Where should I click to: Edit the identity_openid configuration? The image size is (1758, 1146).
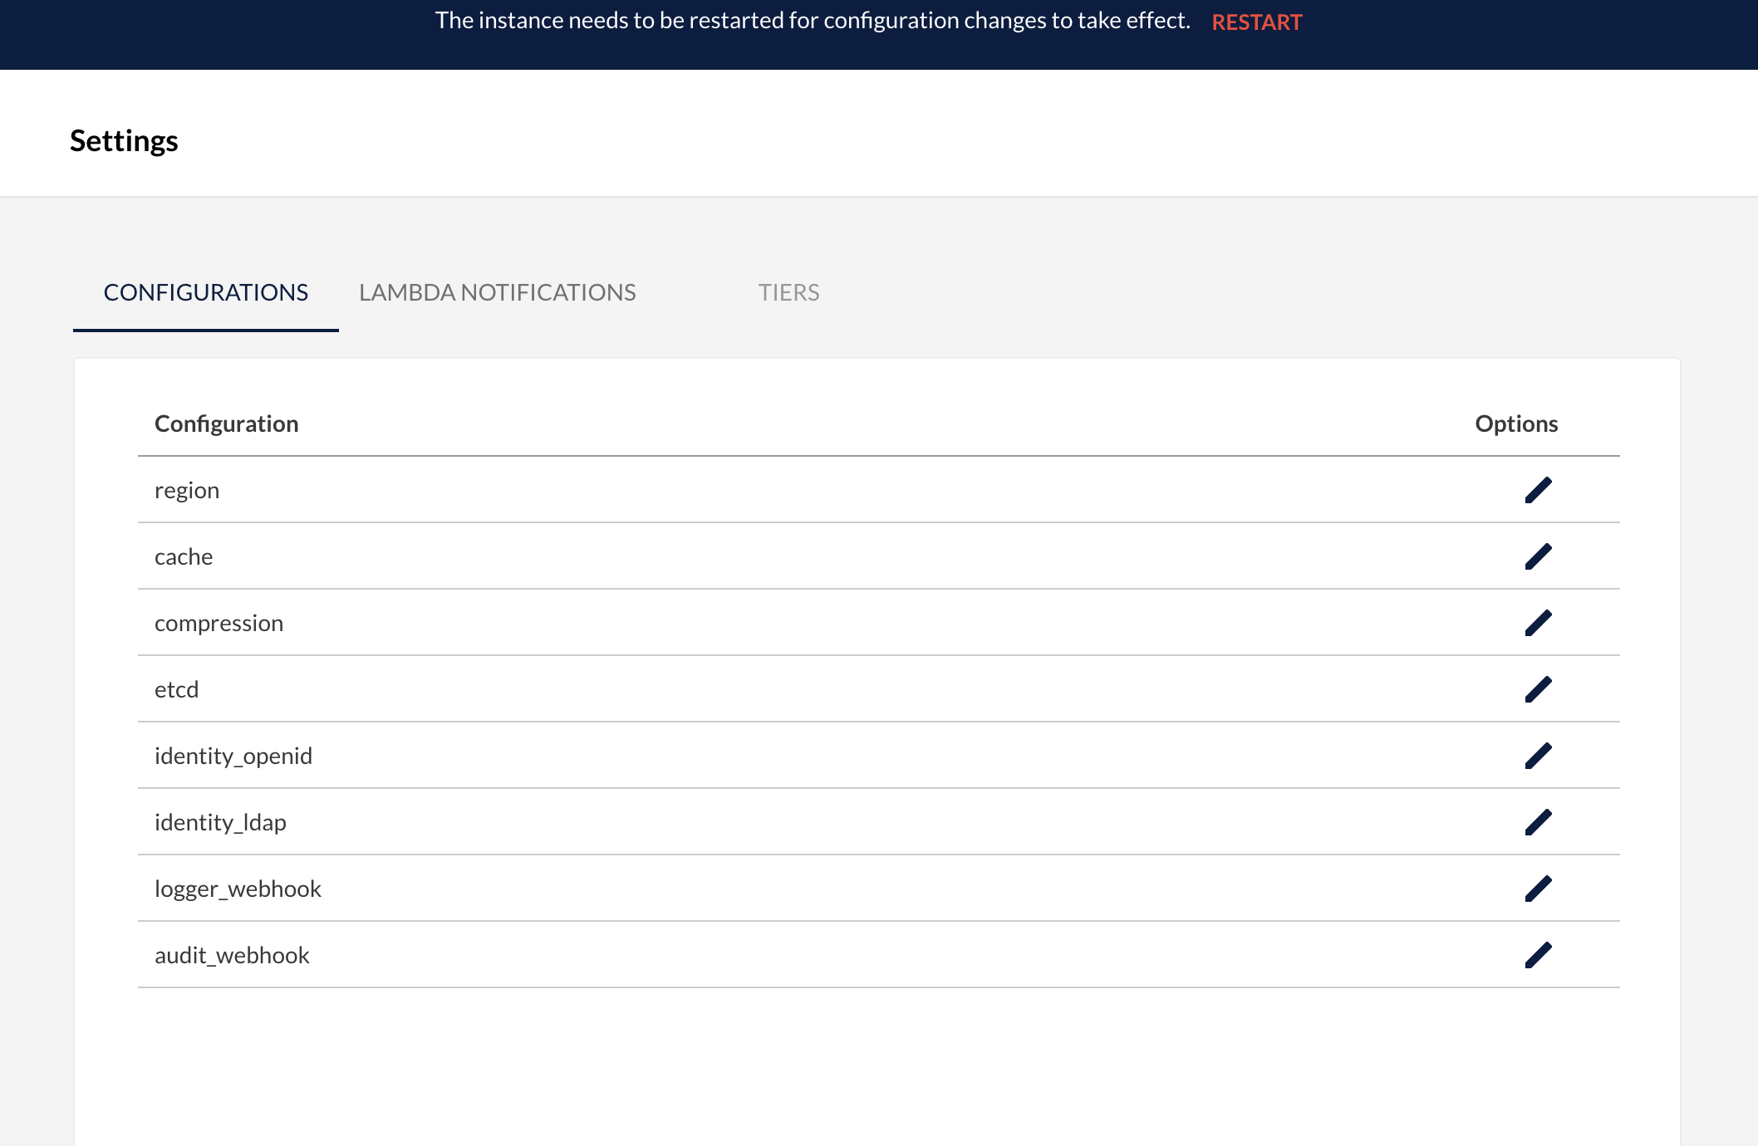[1538, 756]
